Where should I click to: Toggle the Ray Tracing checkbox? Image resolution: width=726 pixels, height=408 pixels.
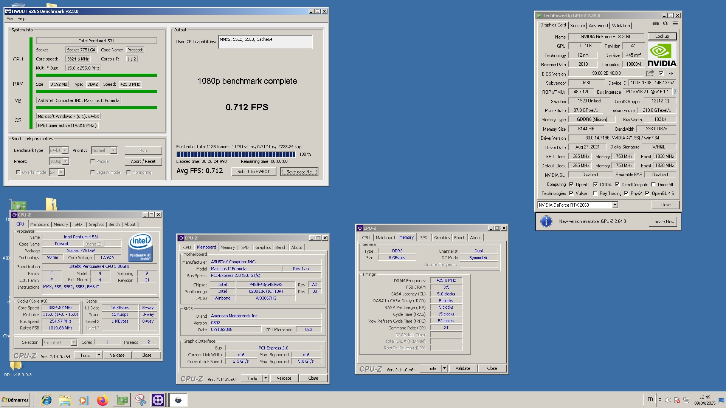click(x=595, y=193)
